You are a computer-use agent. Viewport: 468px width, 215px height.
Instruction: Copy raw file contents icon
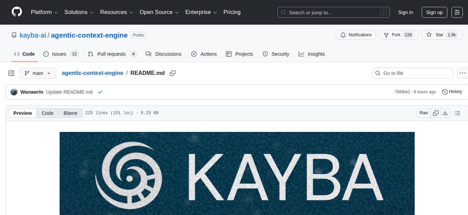(x=436, y=113)
